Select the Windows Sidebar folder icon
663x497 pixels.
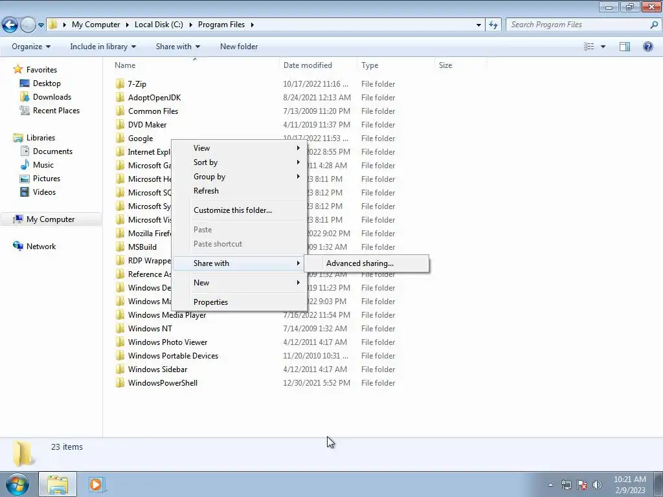click(x=120, y=369)
